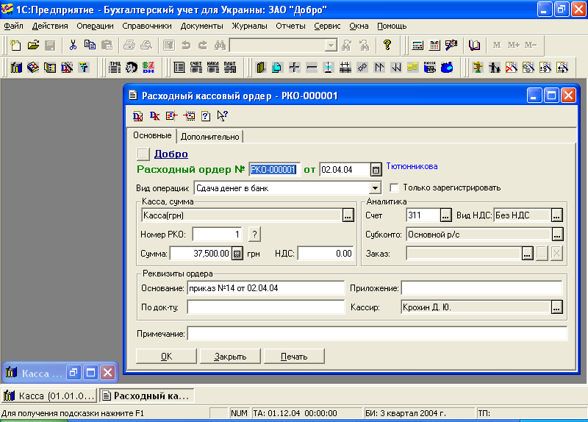Image resolution: width=588 pixels, height=422 pixels.
Task: Click the green book toolbar icon
Action: click(x=261, y=68)
